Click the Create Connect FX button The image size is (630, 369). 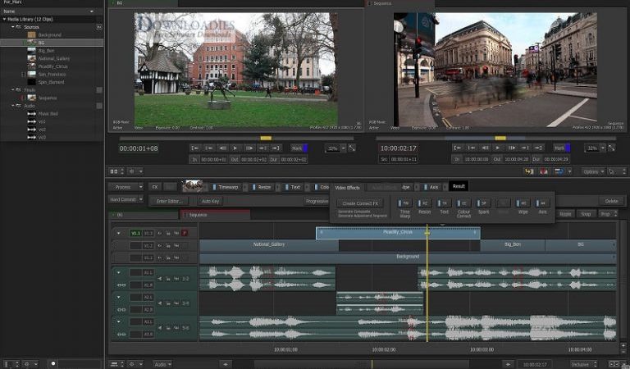coord(360,203)
